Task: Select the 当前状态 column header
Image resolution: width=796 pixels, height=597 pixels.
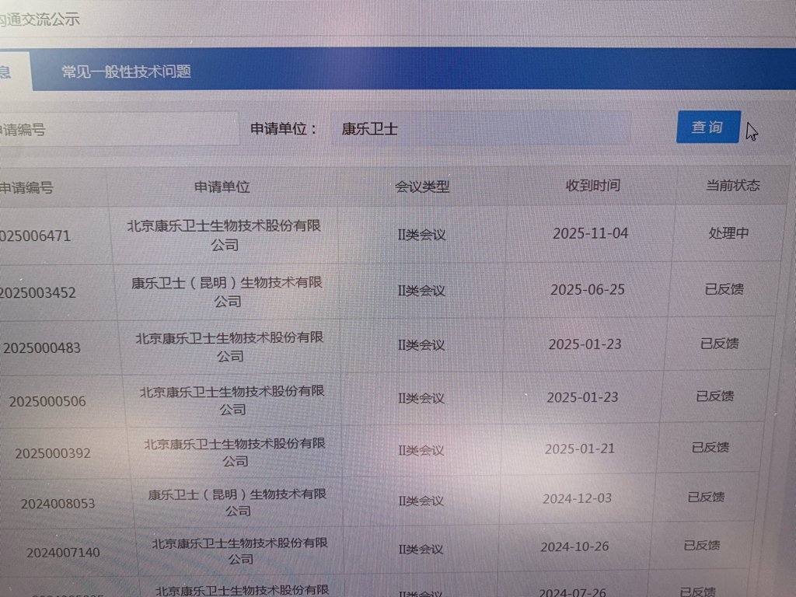Action: 732,185
